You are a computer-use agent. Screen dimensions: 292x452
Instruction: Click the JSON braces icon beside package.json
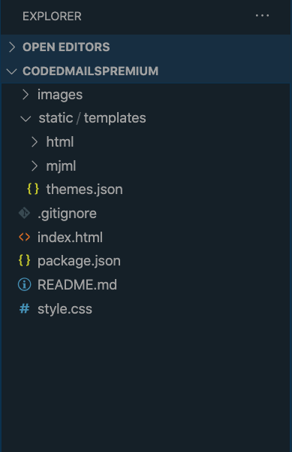click(x=25, y=260)
